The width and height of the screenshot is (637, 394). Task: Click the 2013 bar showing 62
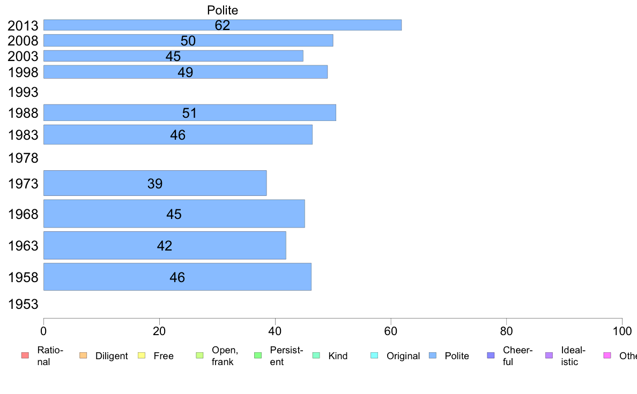tap(223, 25)
